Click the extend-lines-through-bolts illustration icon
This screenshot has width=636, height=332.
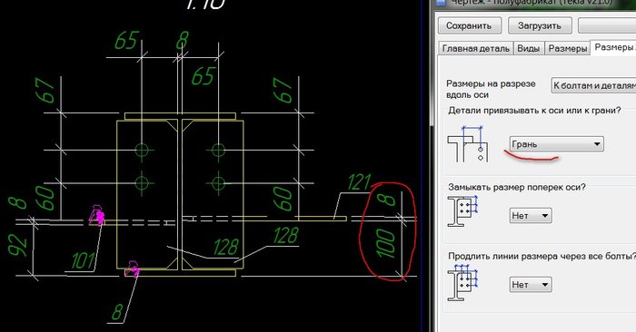tap(462, 282)
